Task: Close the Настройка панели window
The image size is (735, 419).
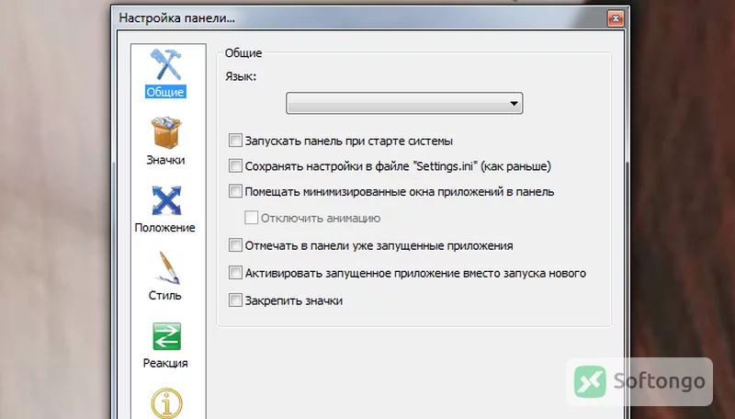Action: click(x=616, y=18)
